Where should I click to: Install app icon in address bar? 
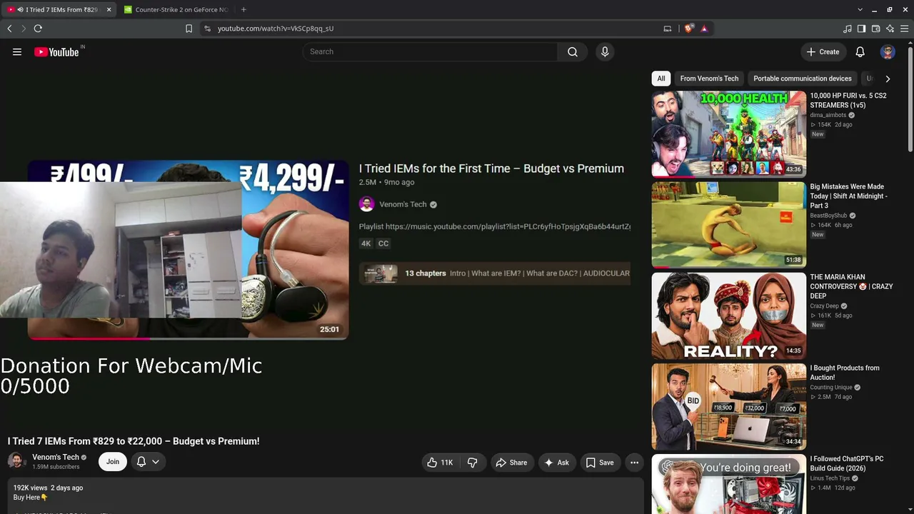click(x=668, y=29)
